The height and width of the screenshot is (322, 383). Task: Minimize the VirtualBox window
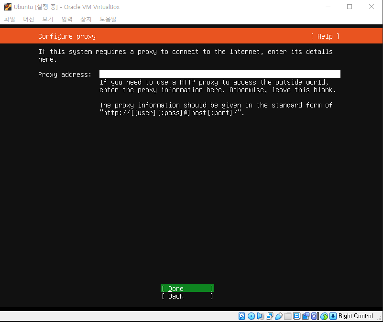point(328,7)
